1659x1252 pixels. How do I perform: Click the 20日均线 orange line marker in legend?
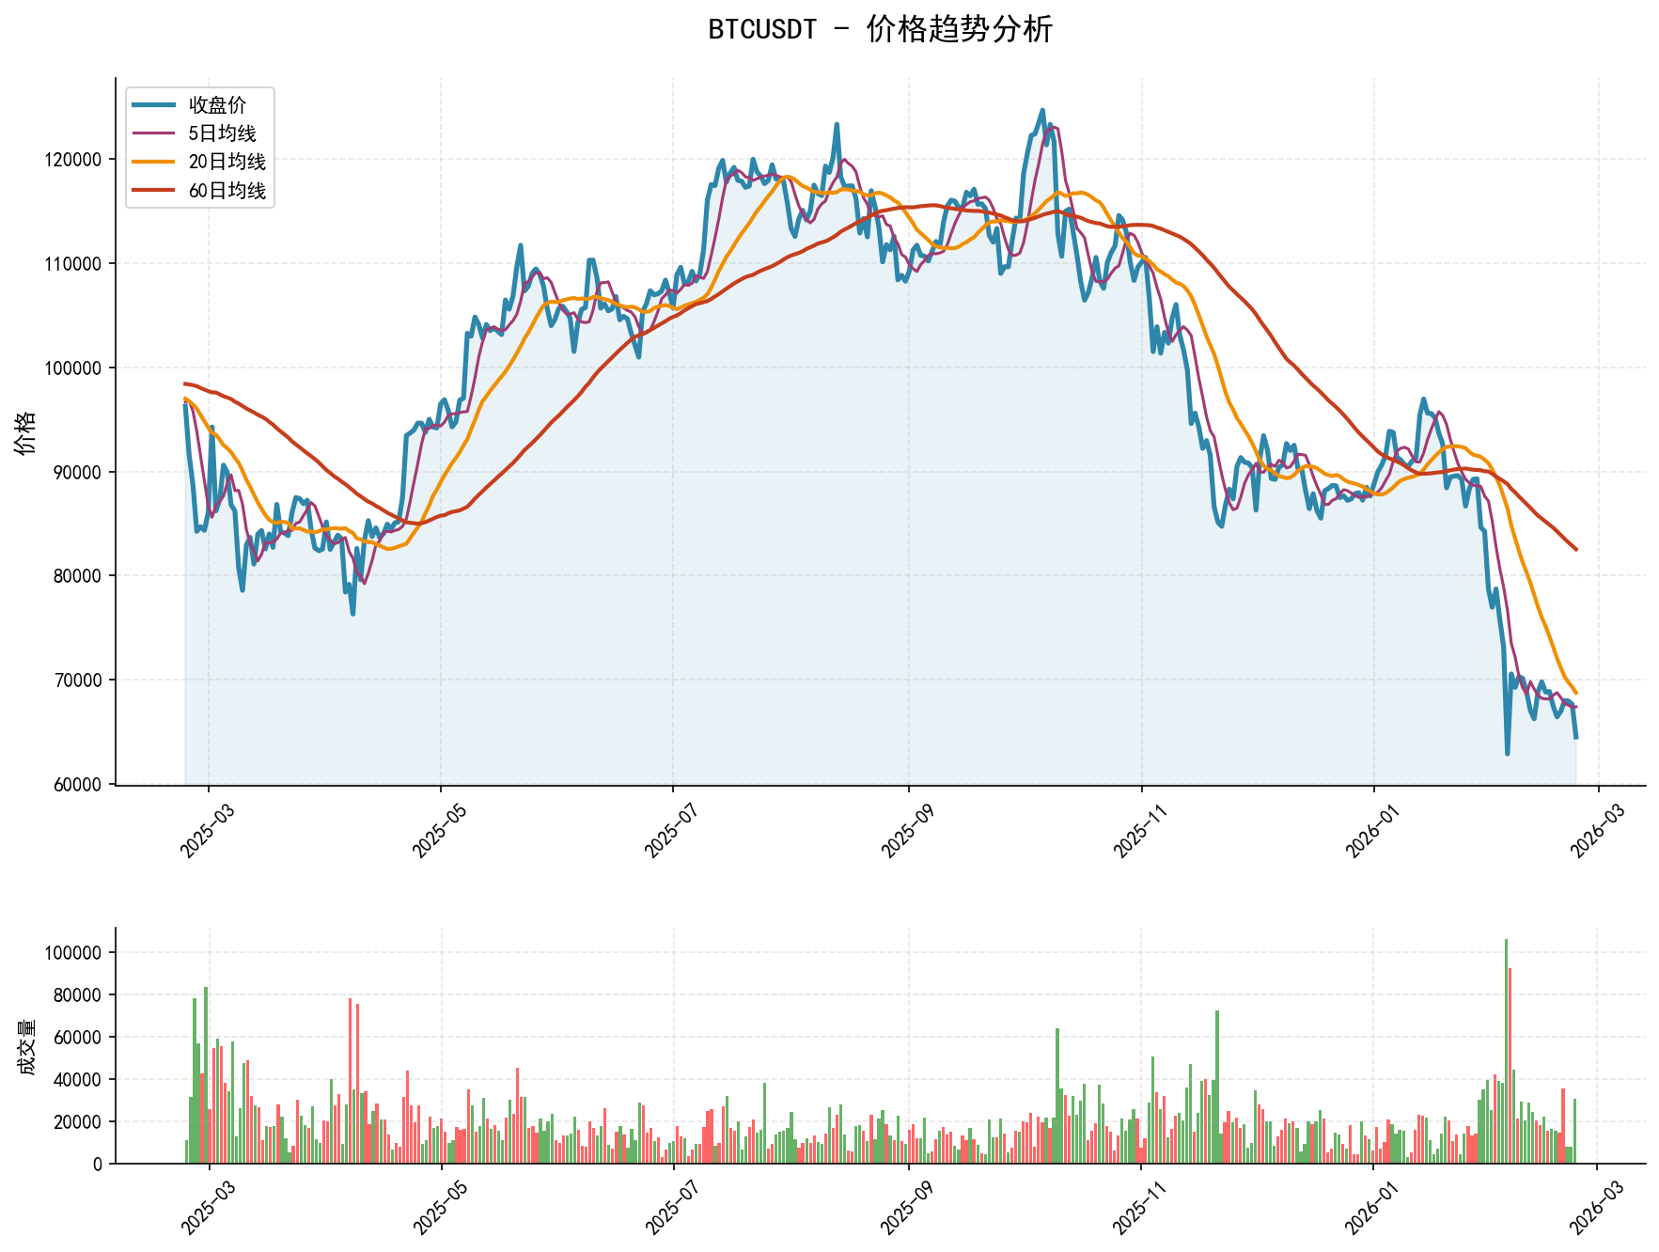pyautogui.click(x=155, y=162)
